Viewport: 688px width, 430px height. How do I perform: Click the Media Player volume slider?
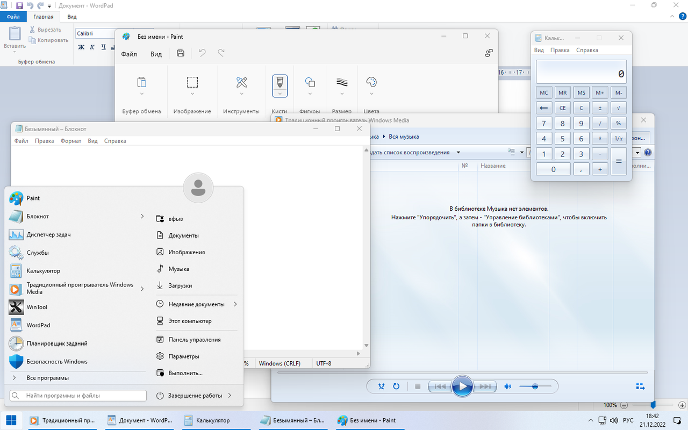[x=535, y=386]
